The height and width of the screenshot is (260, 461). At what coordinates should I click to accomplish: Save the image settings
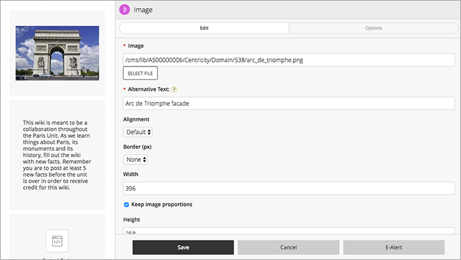coord(183,247)
